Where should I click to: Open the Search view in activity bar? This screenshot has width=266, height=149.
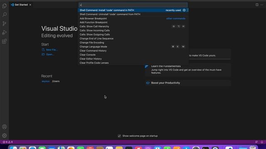[5, 15]
